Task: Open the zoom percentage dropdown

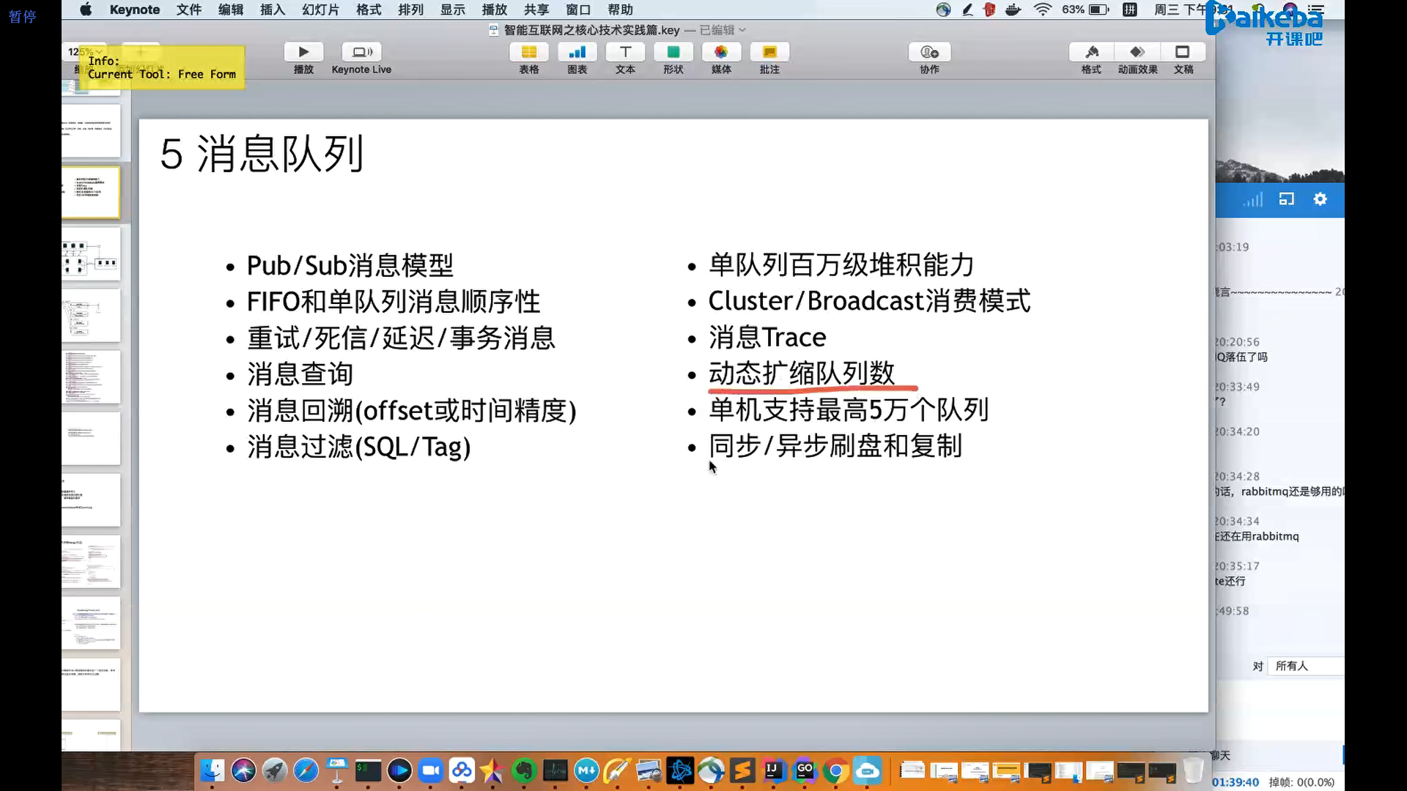Action: pyautogui.click(x=85, y=51)
